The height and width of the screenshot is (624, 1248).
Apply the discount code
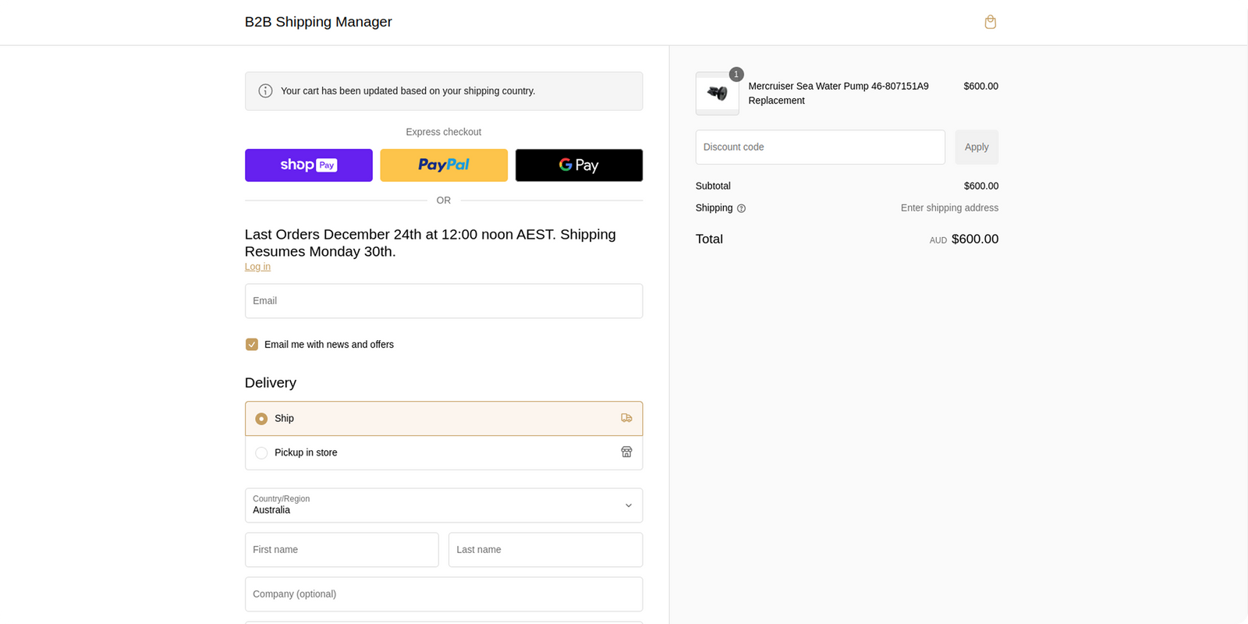[976, 147]
